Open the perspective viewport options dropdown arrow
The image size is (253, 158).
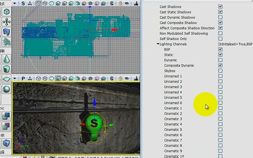coord(15,79)
